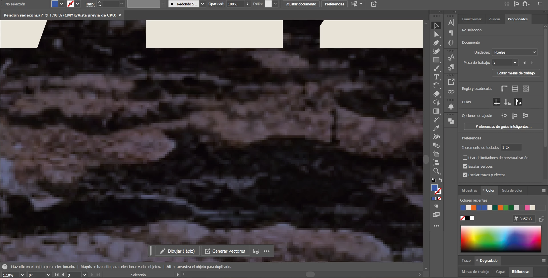Choose the Gradient tool
Viewport: 548px width, 278px height.
[436, 111]
